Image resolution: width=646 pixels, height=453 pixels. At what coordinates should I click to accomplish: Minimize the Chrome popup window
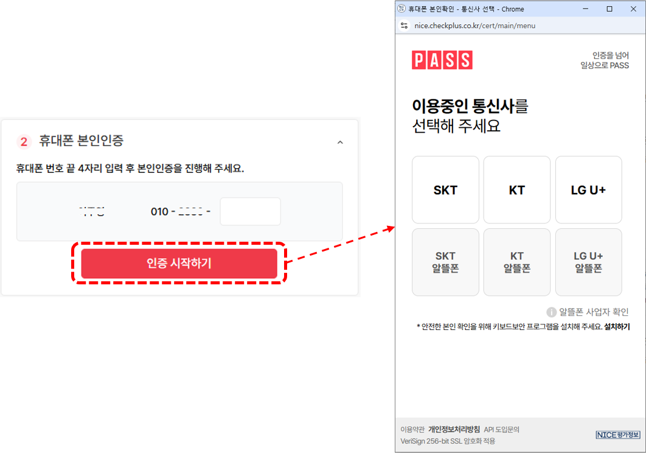point(585,9)
